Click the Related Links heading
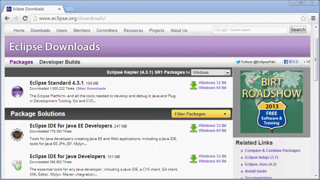320x180 pixels. (x=254, y=143)
